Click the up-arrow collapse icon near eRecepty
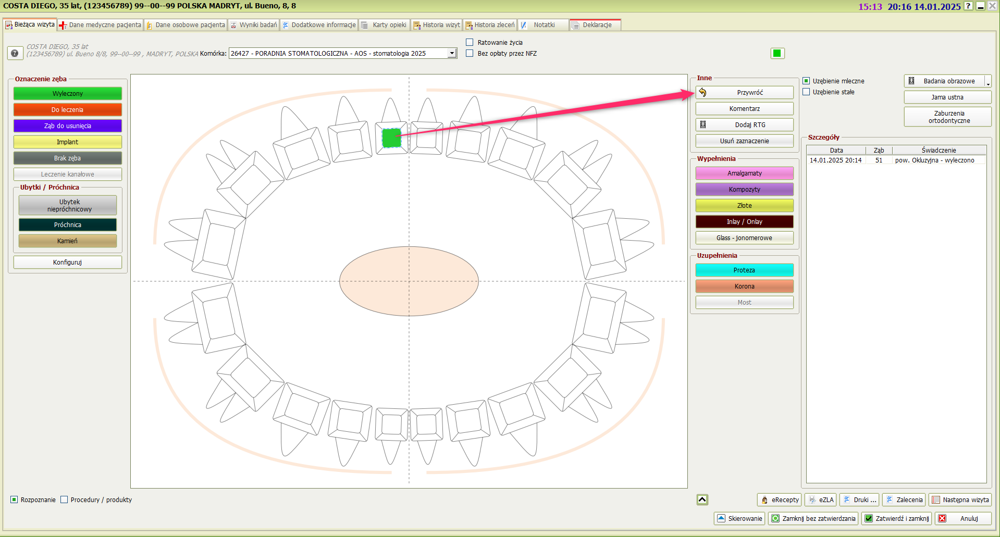The height and width of the screenshot is (537, 1000). click(702, 499)
